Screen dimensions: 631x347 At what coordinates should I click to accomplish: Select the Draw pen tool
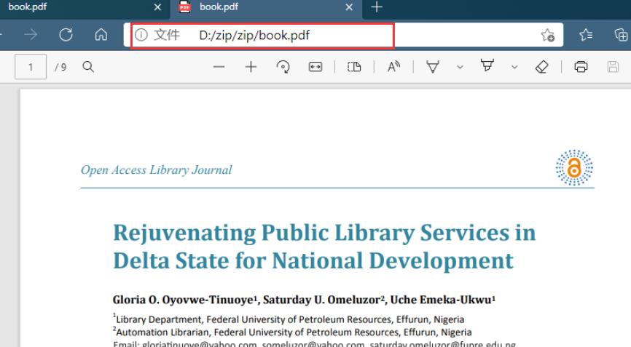tap(433, 67)
